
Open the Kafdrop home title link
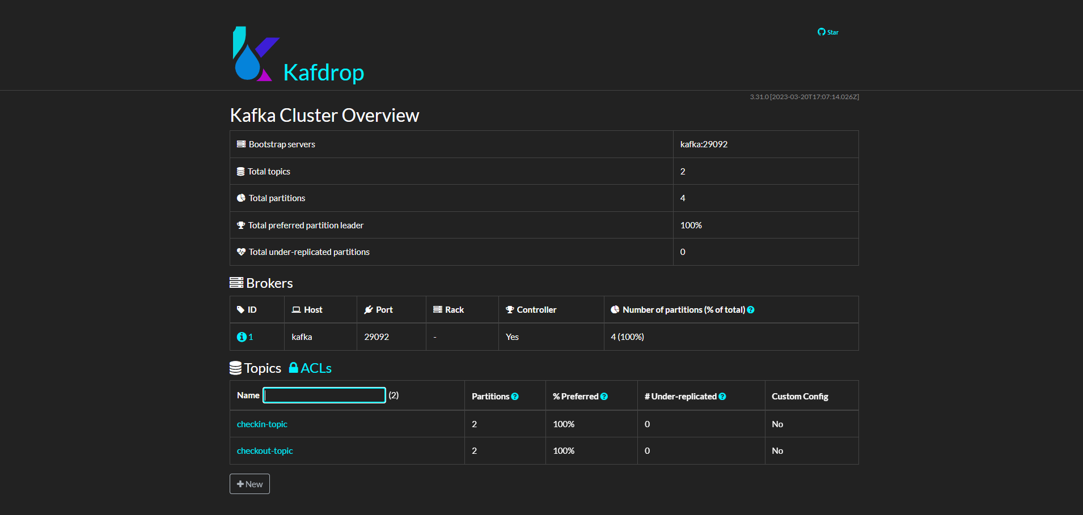coord(324,73)
